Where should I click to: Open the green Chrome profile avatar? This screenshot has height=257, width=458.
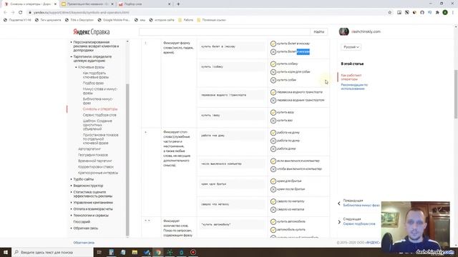445,13
